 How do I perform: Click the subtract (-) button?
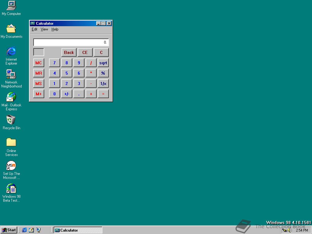[x=91, y=83]
